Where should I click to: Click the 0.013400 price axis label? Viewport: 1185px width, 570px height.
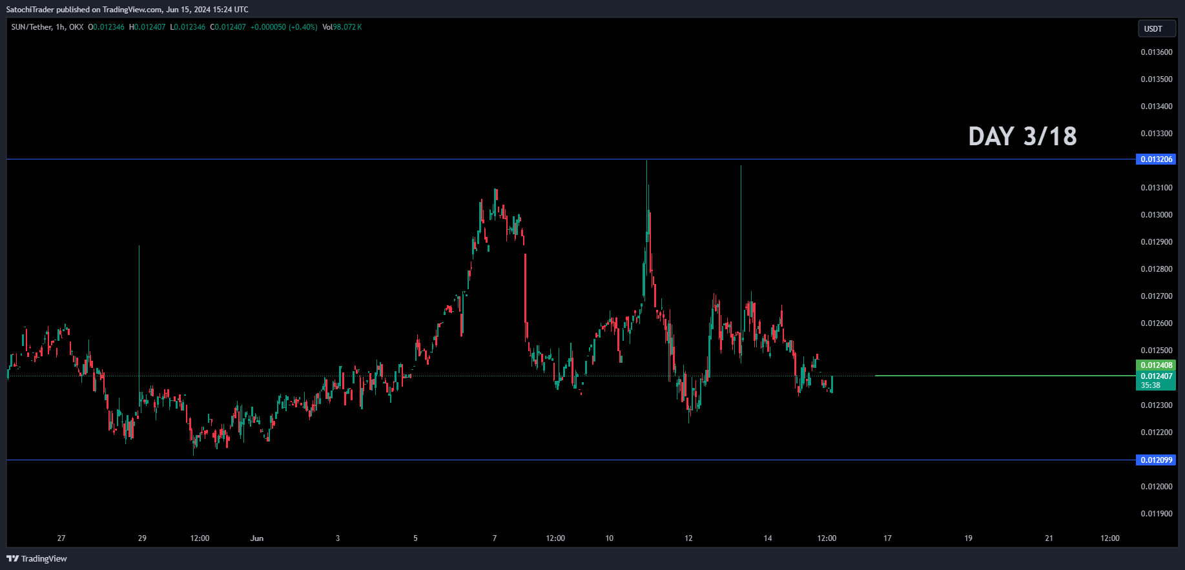click(1156, 107)
